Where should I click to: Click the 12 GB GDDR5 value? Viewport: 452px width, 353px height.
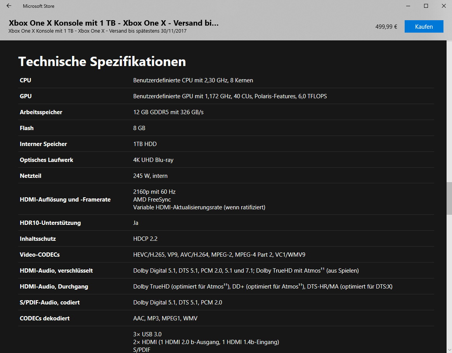[168, 112]
